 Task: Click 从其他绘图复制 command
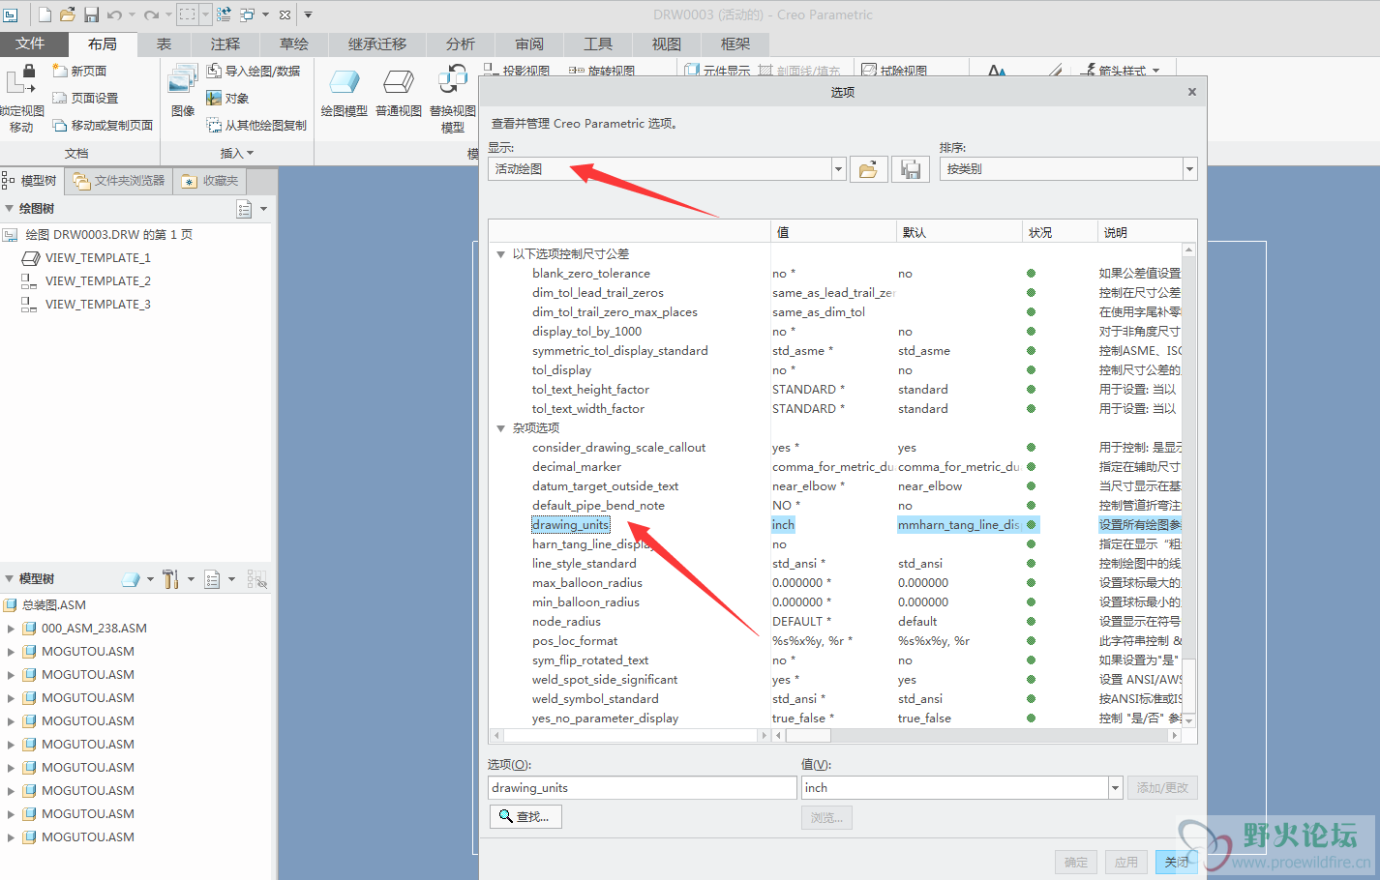[x=256, y=126]
